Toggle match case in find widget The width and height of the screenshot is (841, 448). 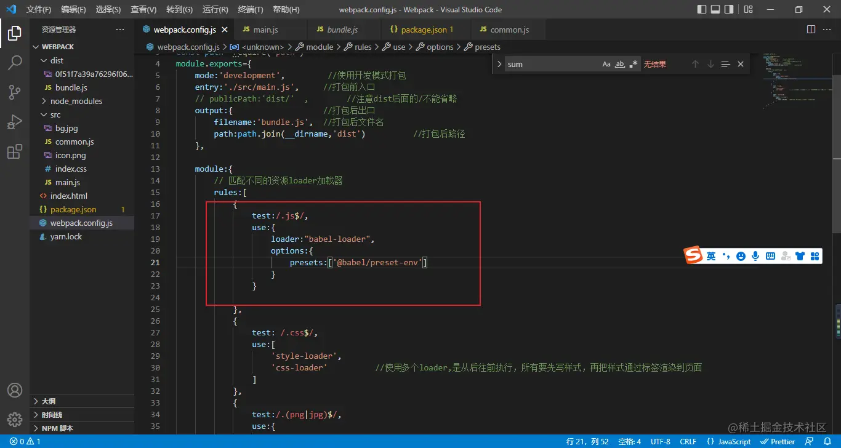(x=606, y=64)
